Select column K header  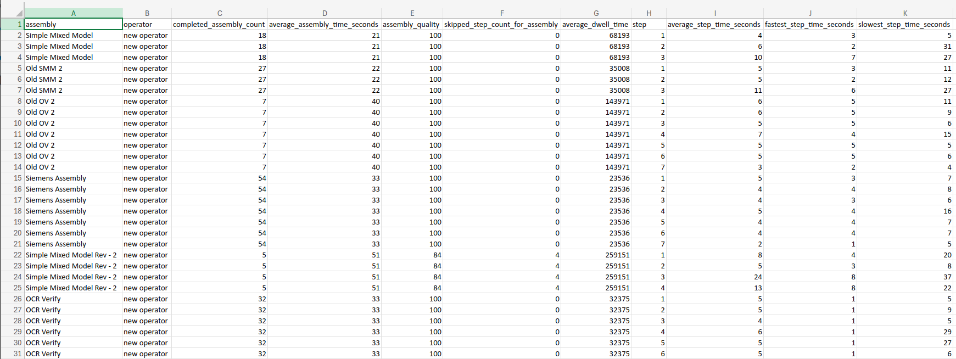(905, 13)
